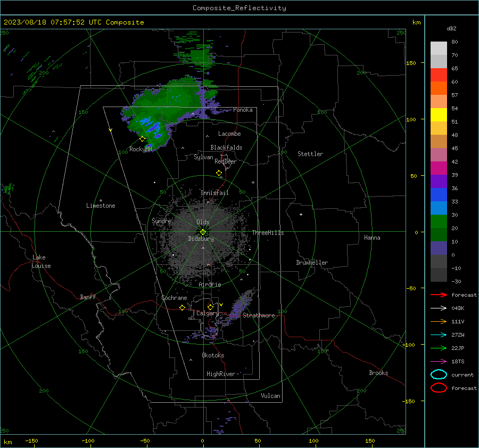479x448 pixels.
Task: Click the Vulcan town label
Action: click(270, 396)
